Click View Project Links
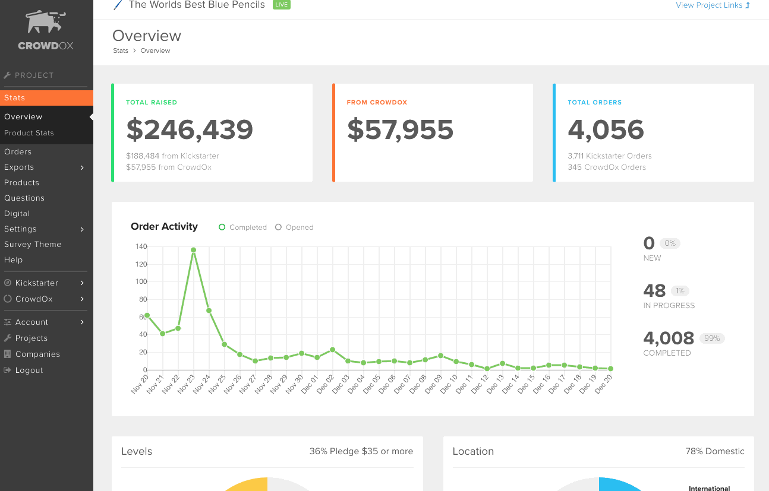The width and height of the screenshot is (769, 491). click(709, 5)
